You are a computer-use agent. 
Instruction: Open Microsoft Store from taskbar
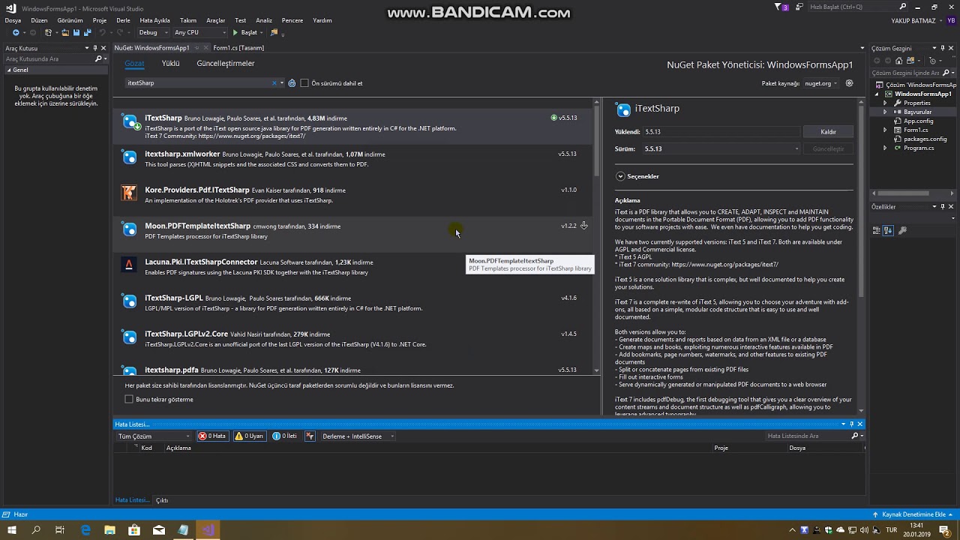coord(134,530)
